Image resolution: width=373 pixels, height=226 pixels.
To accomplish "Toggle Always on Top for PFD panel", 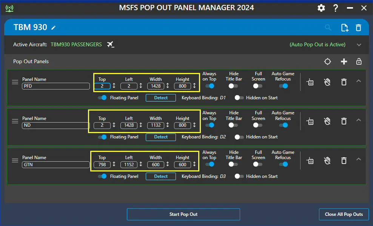I will tap(210, 86).
